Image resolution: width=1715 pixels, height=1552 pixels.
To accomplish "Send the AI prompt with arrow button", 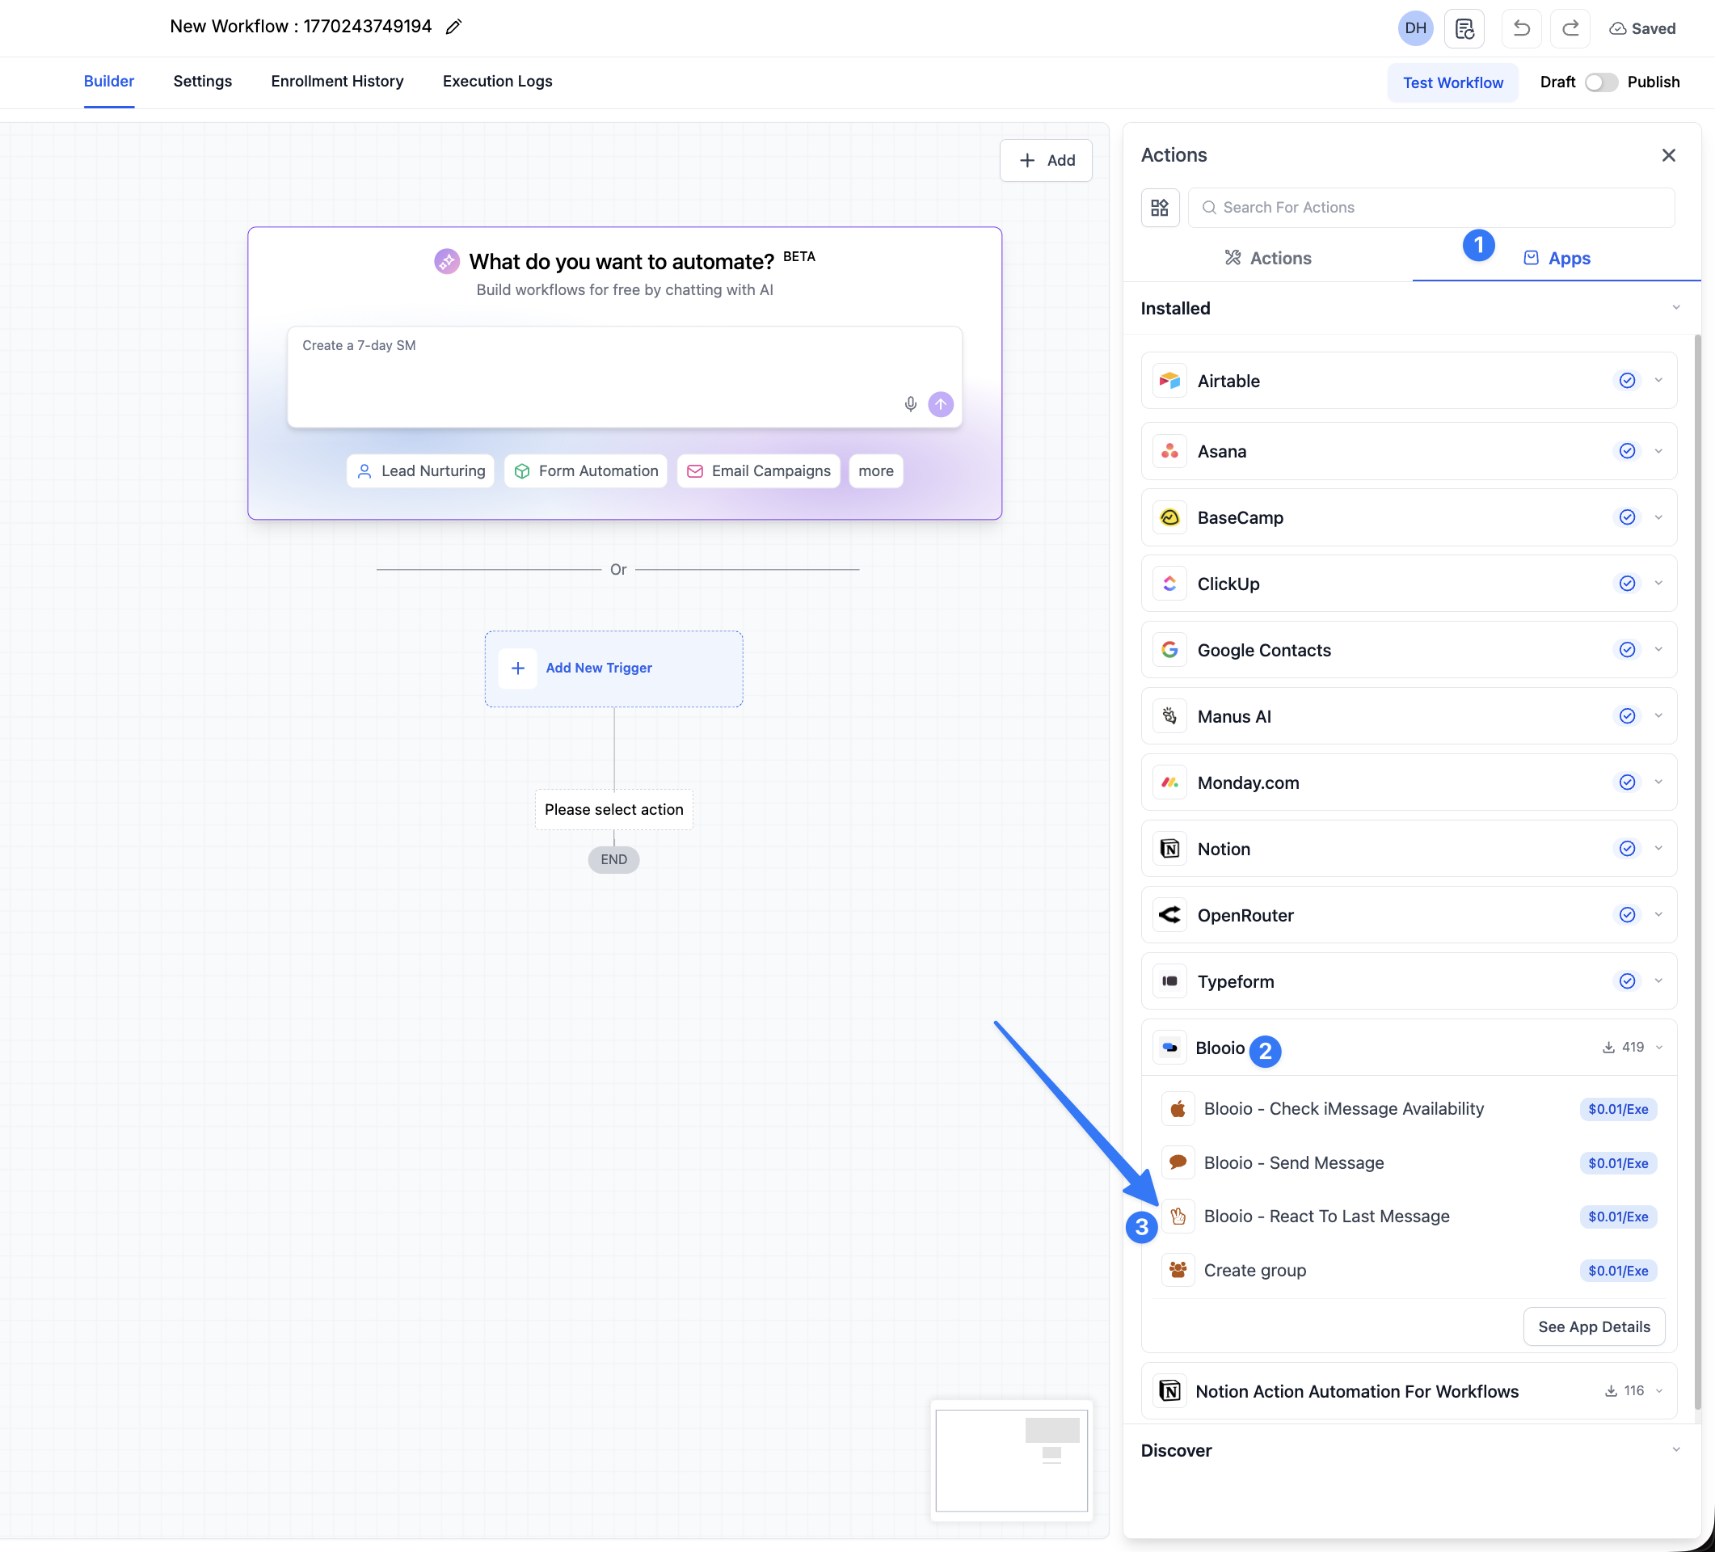I will coord(940,404).
